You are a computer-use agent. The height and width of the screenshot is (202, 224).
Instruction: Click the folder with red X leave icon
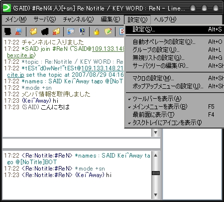56,31
